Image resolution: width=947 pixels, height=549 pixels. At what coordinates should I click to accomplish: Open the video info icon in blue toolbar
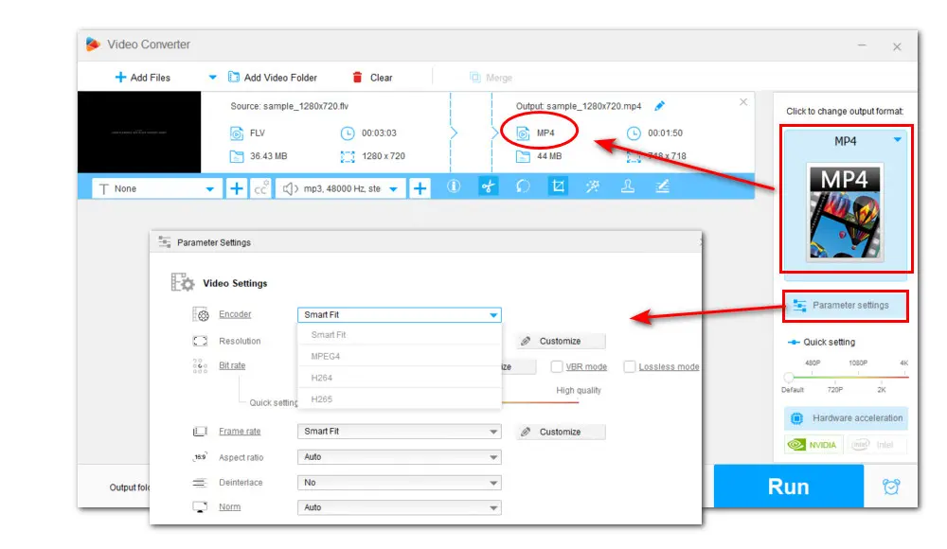click(x=454, y=186)
